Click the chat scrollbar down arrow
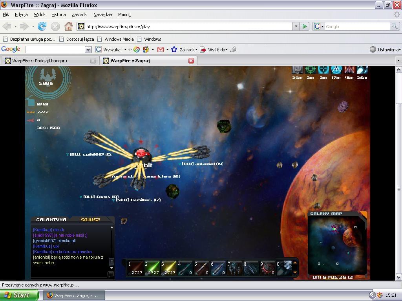 pyautogui.click(x=111, y=268)
